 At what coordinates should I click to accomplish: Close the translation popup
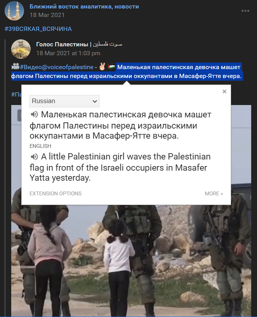click(x=224, y=92)
